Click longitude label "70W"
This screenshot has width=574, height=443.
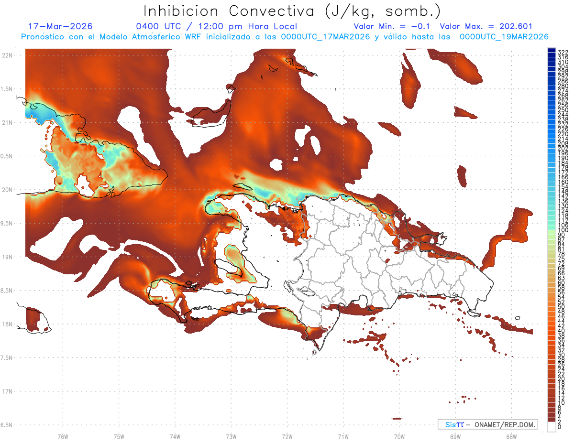point(399,436)
